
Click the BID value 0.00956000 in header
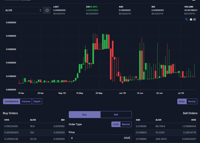coord(158,10)
